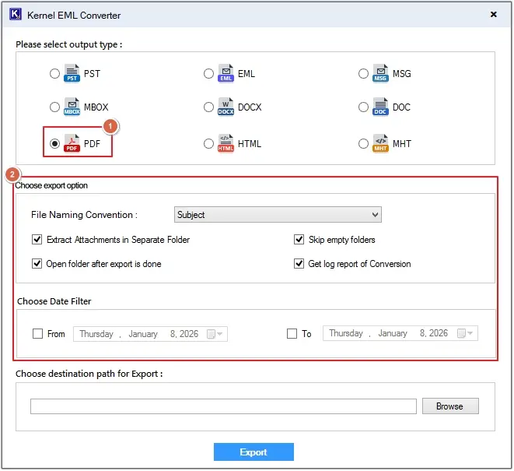514x471 pixels.
Task: Click the MBOX format label text
Action: pyautogui.click(x=96, y=107)
